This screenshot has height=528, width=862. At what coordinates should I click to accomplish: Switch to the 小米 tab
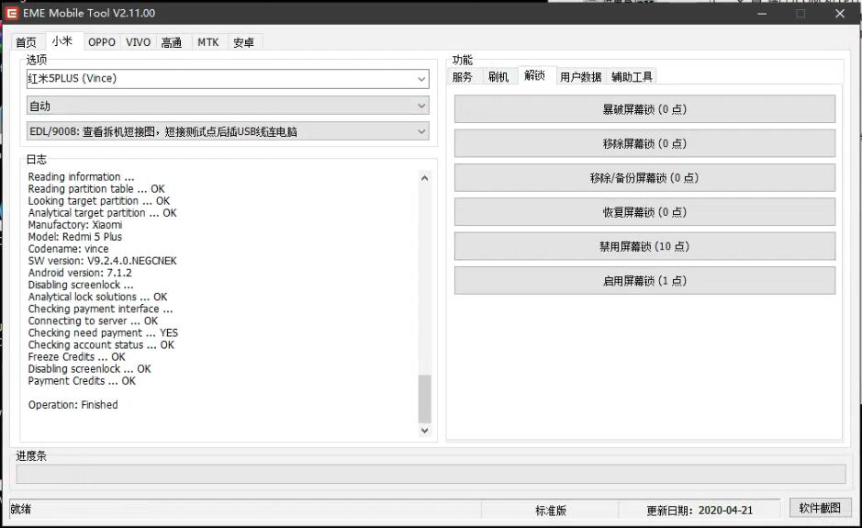(62, 41)
